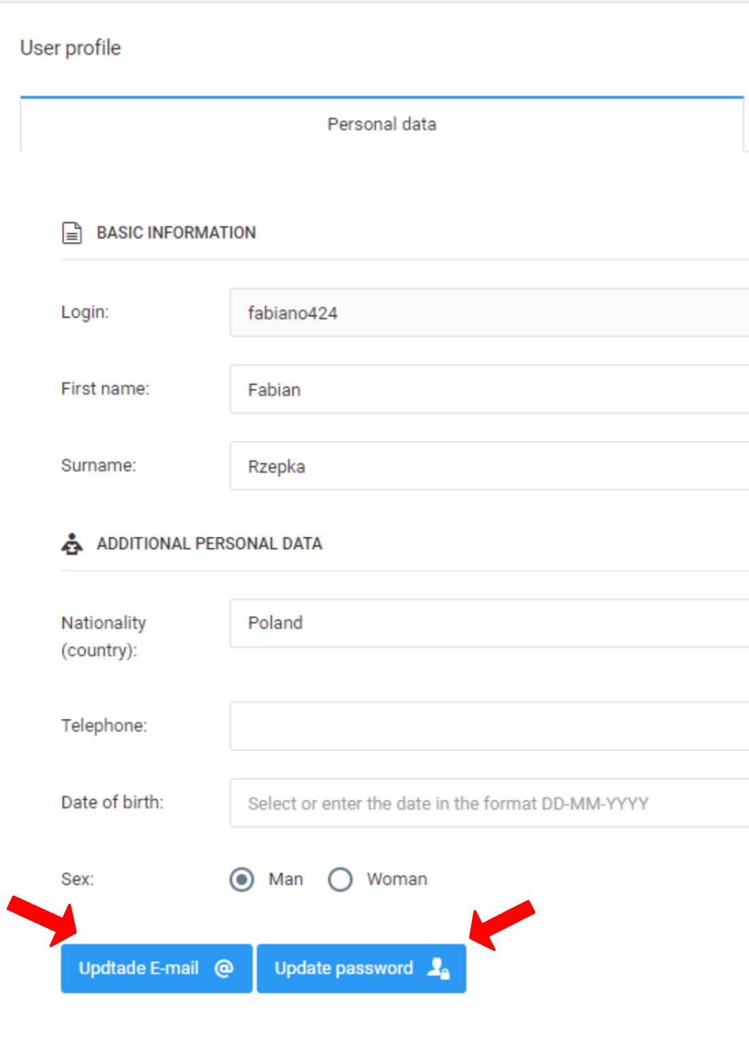Image resolution: width=749 pixels, height=1045 pixels.
Task: Click the document icon beside Basic Information
Action: (x=71, y=233)
